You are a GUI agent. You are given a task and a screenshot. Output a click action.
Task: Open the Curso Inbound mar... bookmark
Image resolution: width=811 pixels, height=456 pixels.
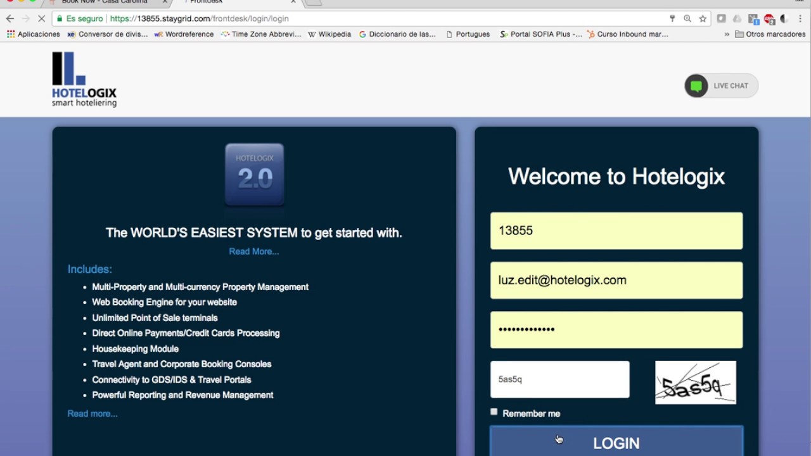tap(627, 34)
